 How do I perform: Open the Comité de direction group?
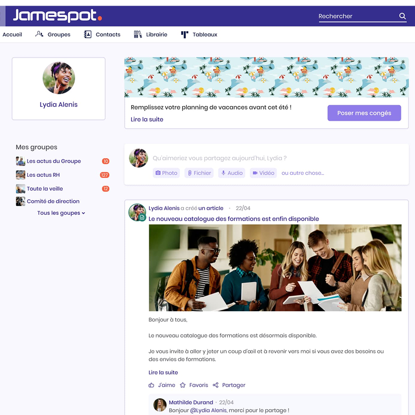[53, 201]
